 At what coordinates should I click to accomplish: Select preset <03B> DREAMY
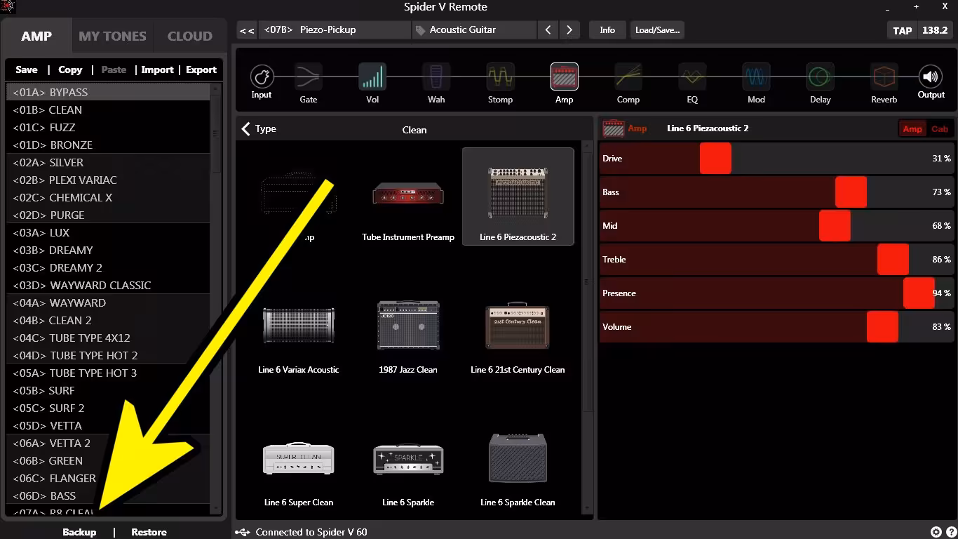click(x=107, y=250)
